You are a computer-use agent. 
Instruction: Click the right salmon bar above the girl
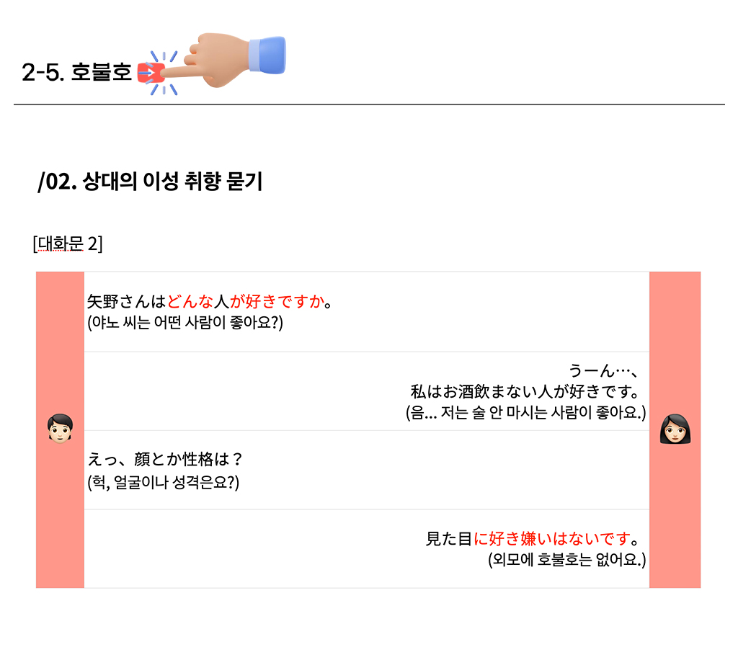(675, 339)
